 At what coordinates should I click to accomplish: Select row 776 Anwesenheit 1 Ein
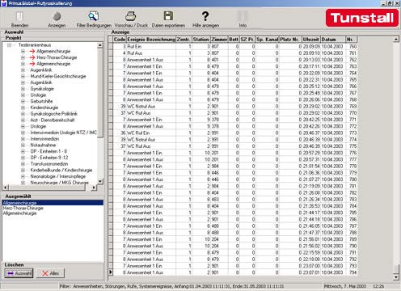tap(235, 153)
